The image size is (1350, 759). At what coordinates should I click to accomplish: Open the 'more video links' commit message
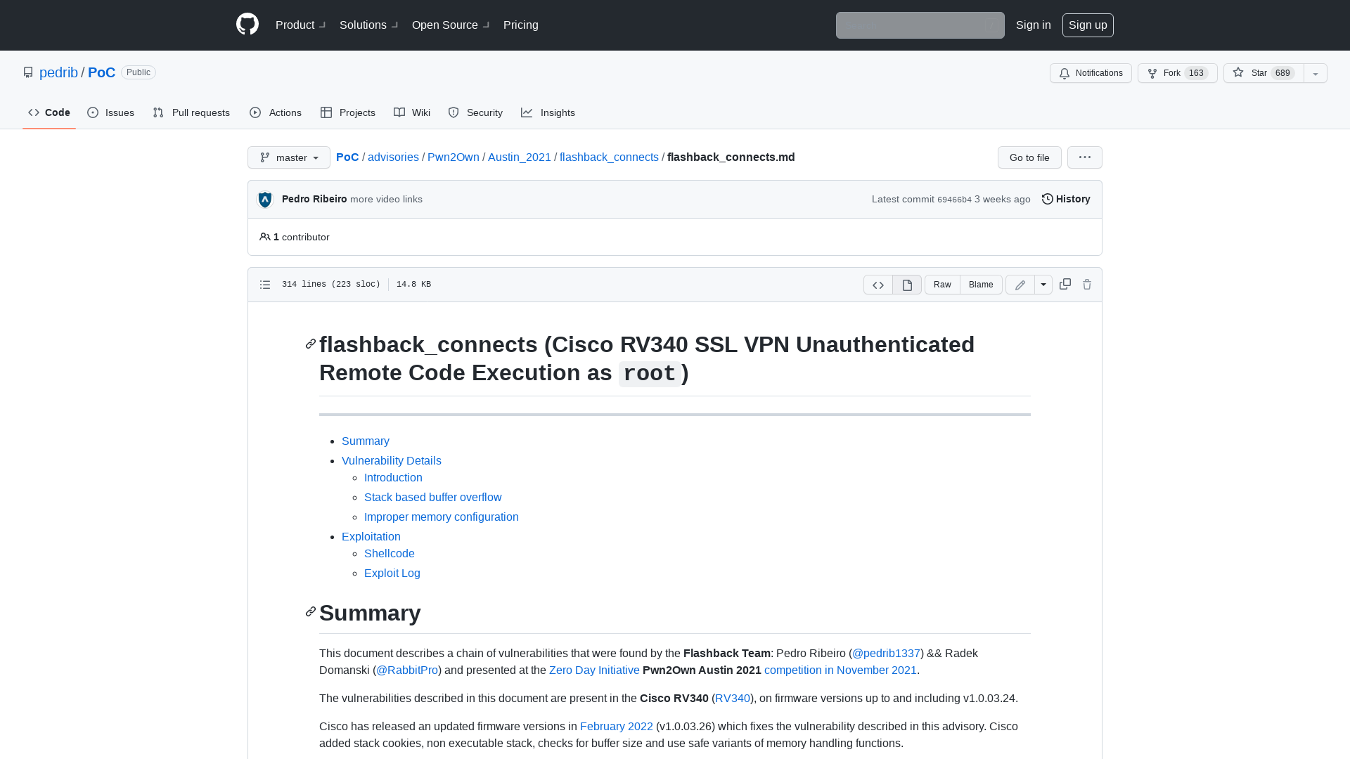coord(386,199)
